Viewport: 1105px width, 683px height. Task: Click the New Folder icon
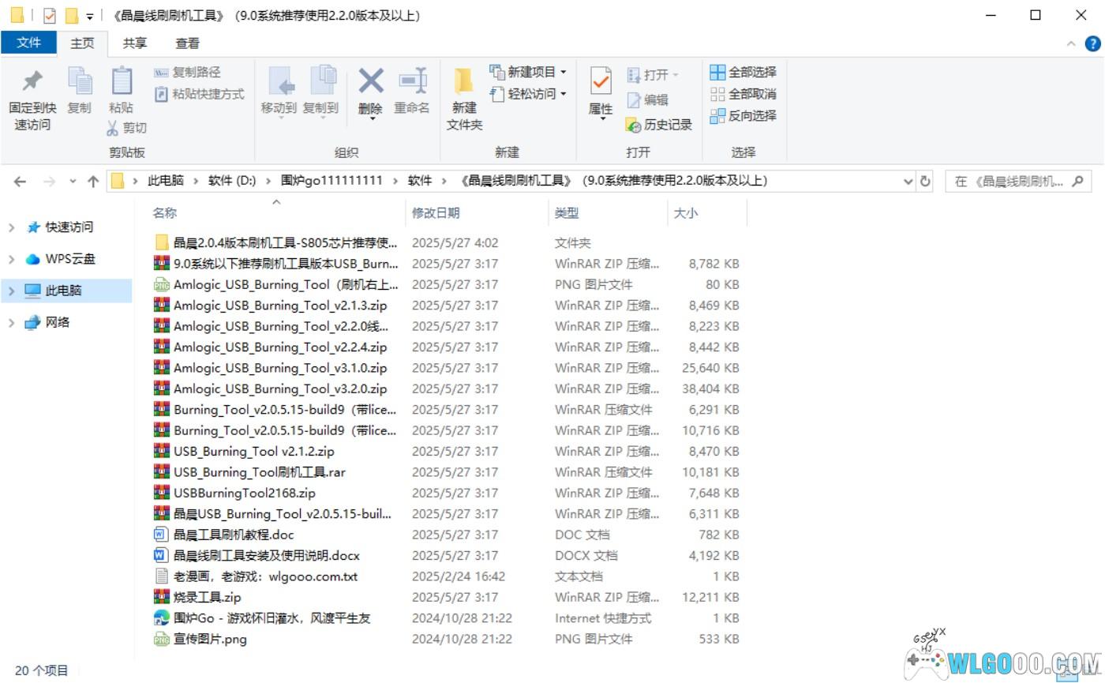coord(464,83)
